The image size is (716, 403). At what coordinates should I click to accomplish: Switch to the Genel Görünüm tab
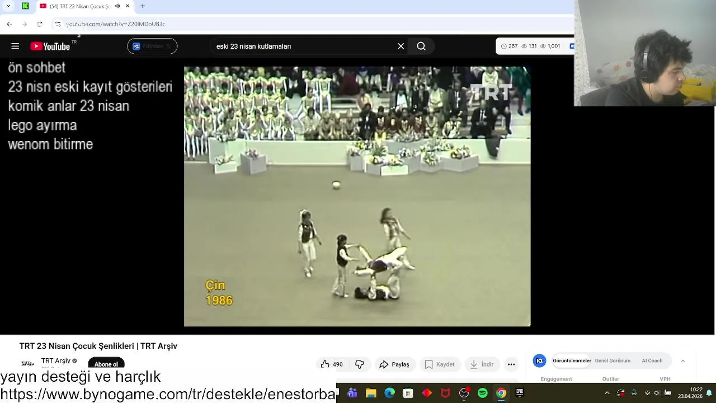point(613,361)
